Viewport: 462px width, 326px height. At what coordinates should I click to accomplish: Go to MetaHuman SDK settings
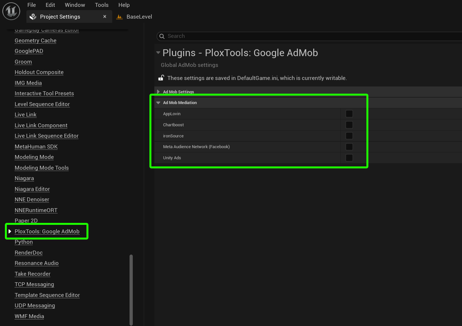[x=36, y=147]
